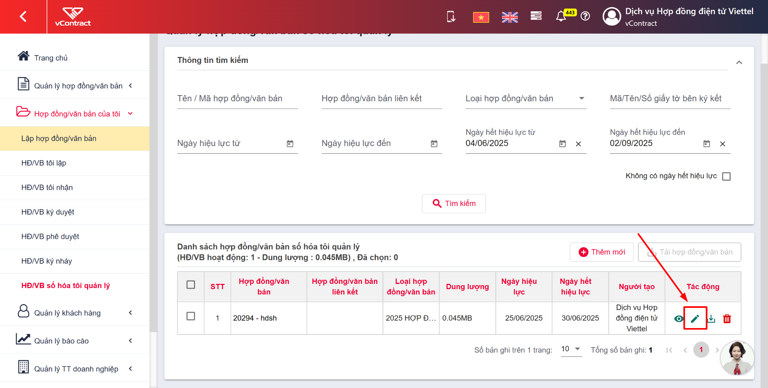This screenshot has height=388, width=768.
Task: Switch language to English flag
Action: pyautogui.click(x=510, y=17)
